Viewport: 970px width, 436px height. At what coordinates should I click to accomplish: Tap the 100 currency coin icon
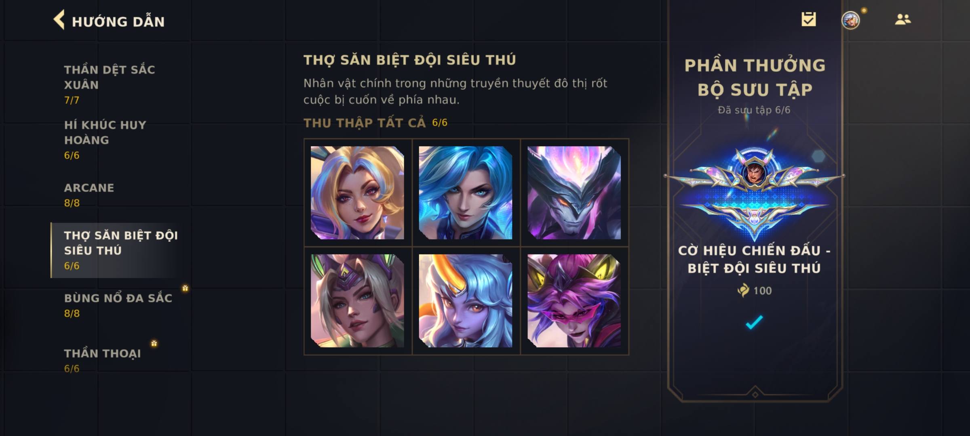coord(743,290)
